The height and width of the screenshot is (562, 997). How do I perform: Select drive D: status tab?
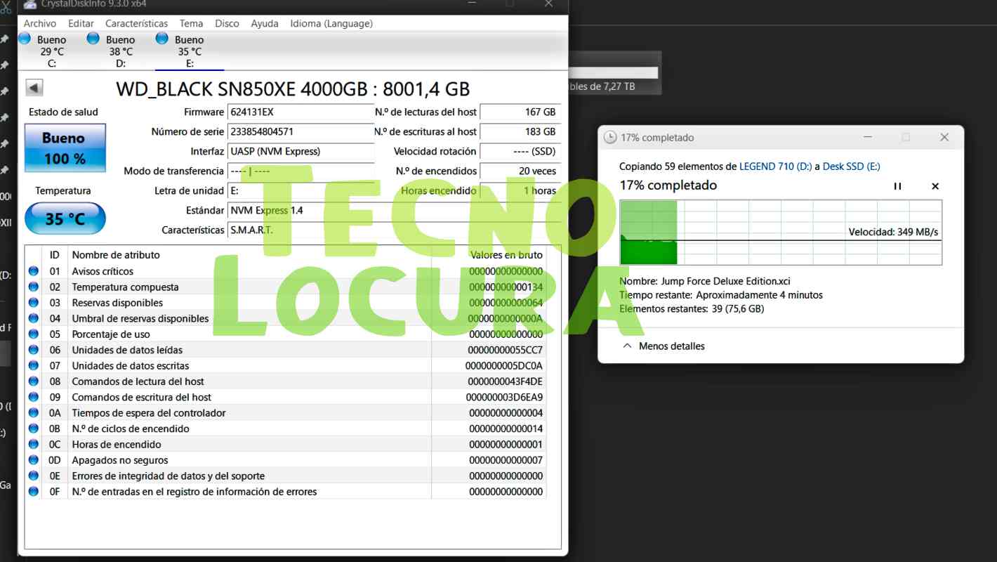point(121,51)
